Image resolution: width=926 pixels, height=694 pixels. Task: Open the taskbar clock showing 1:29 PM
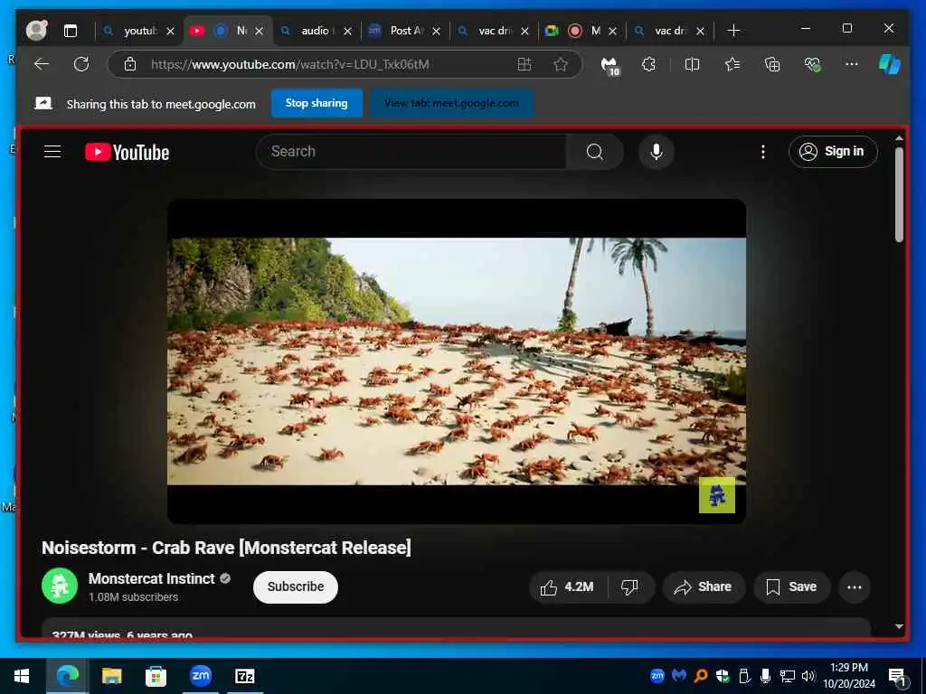[x=849, y=676]
